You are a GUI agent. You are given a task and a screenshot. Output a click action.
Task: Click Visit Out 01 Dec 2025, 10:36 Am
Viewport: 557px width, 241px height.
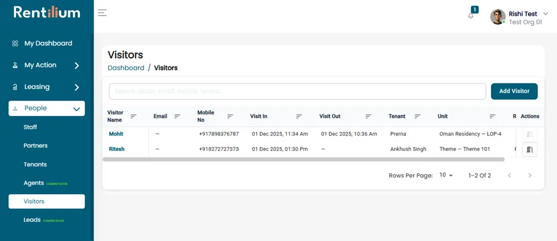349,134
